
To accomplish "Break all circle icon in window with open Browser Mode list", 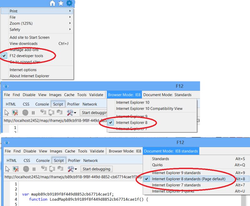I will click(25, 113).
